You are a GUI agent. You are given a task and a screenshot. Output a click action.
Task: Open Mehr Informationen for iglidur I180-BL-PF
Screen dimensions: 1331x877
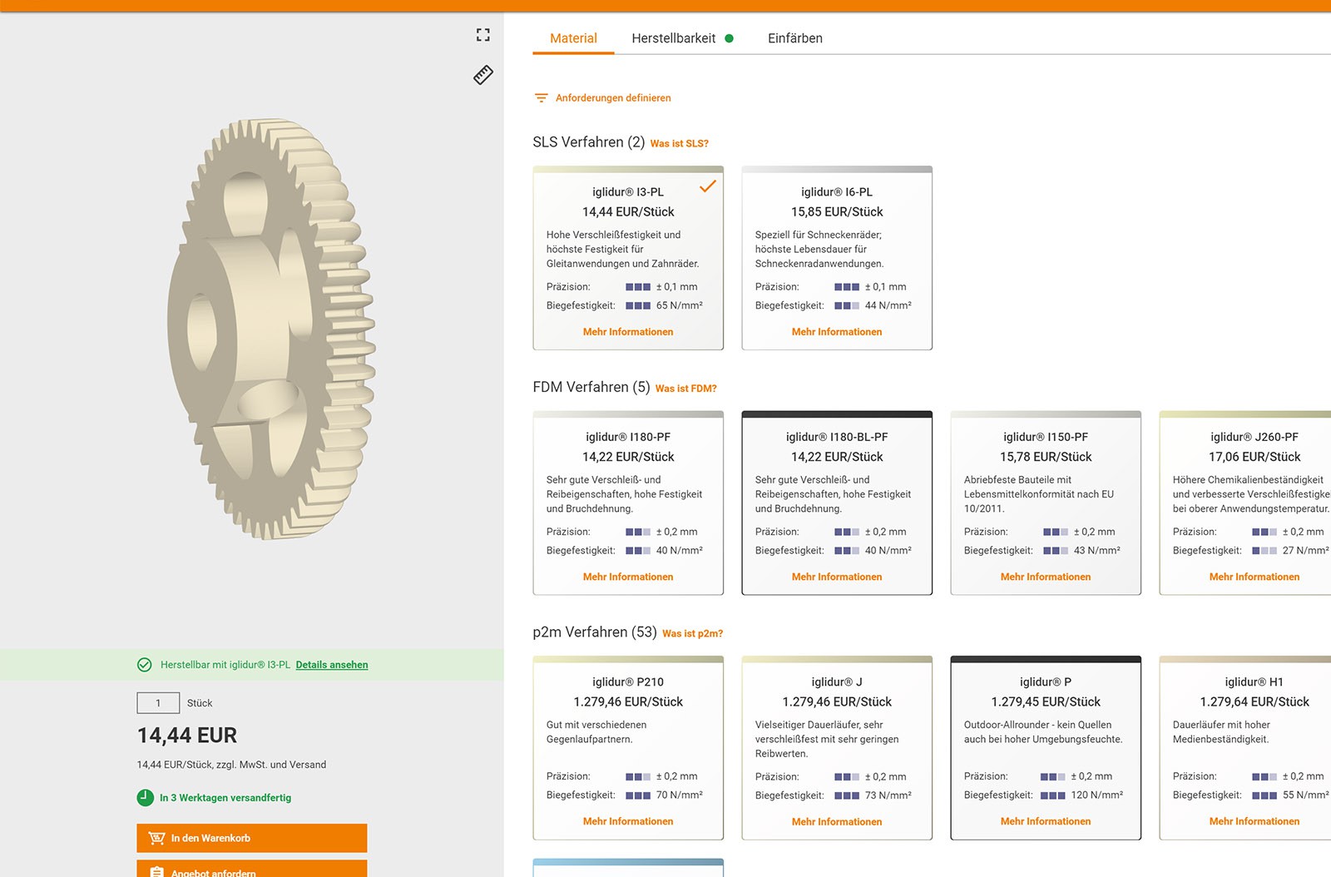pyautogui.click(x=837, y=577)
